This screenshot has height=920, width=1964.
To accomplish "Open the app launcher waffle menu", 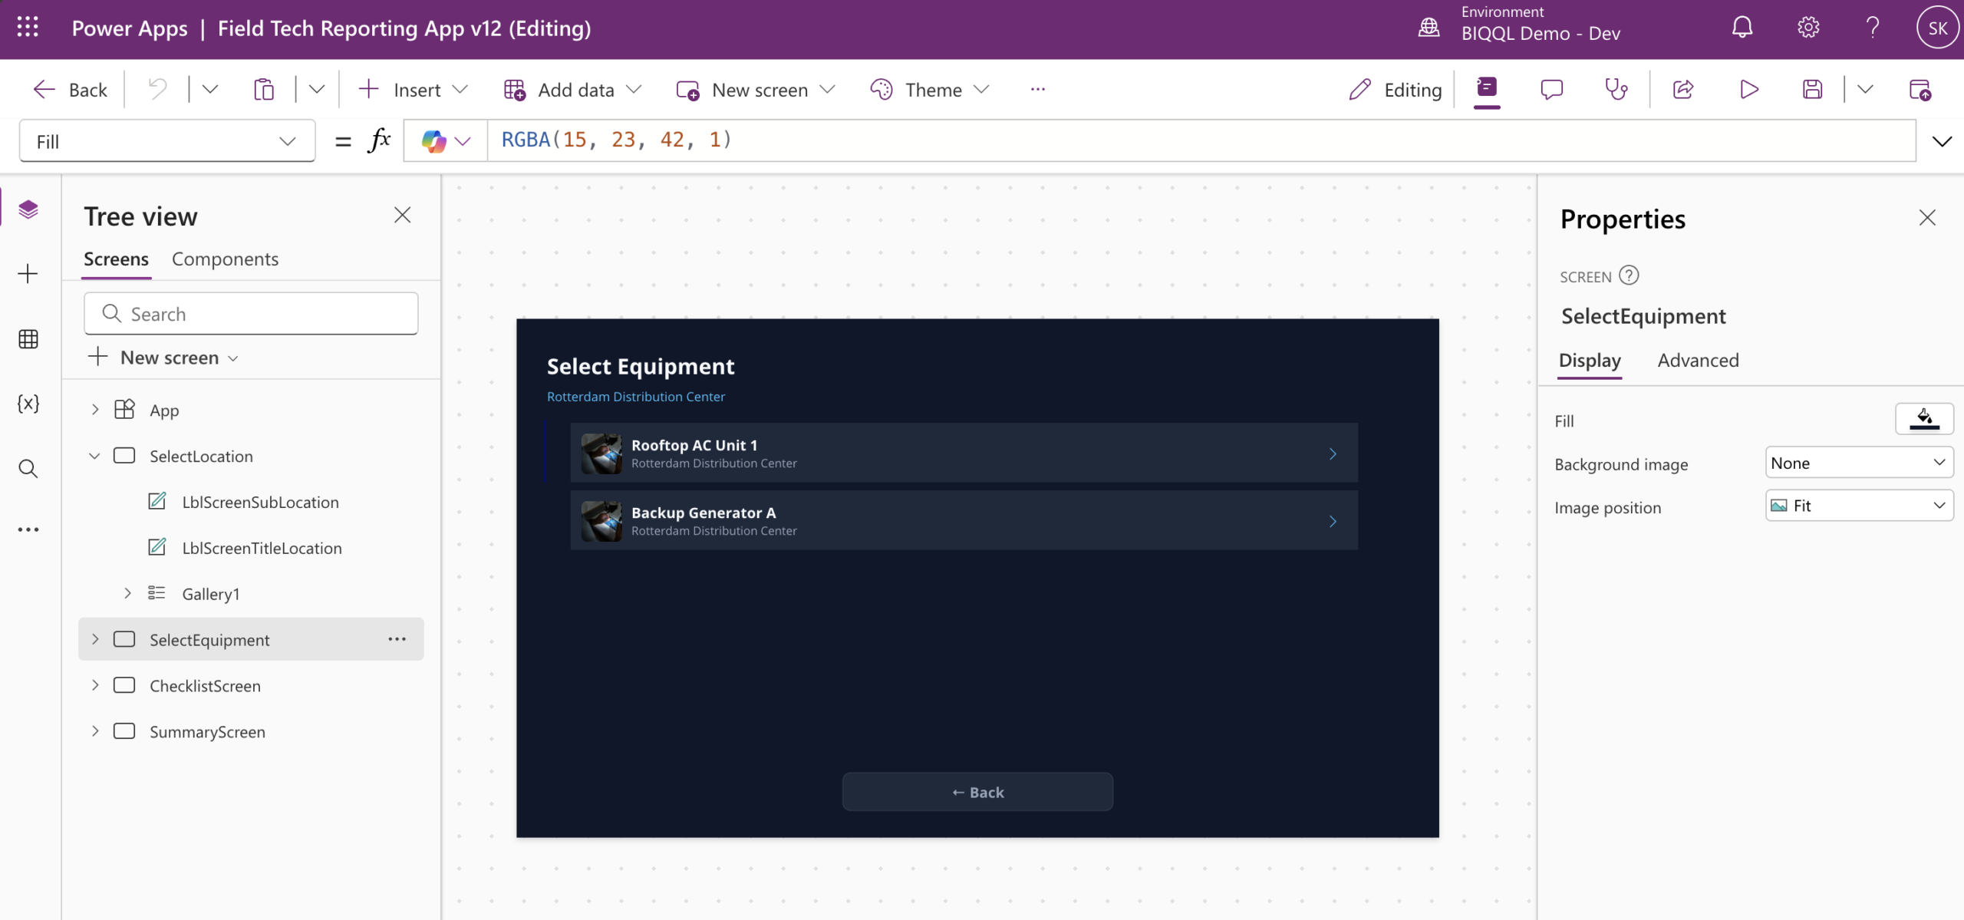I will [x=28, y=28].
